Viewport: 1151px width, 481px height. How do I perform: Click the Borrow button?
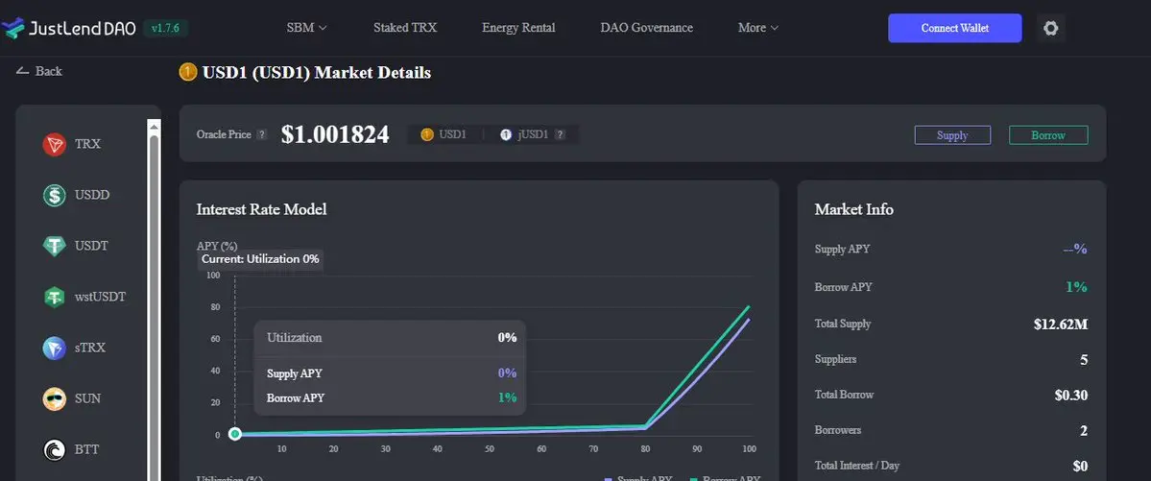click(x=1048, y=135)
